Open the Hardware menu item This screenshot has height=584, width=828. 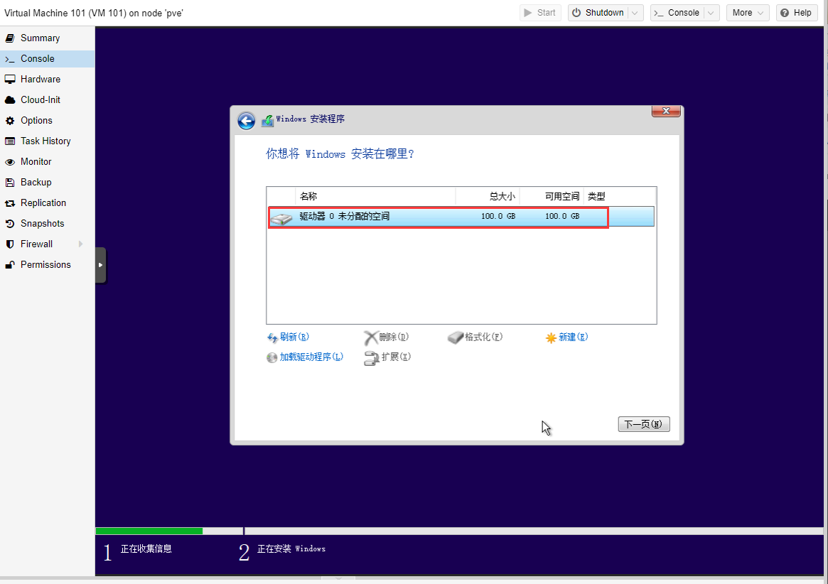point(40,80)
